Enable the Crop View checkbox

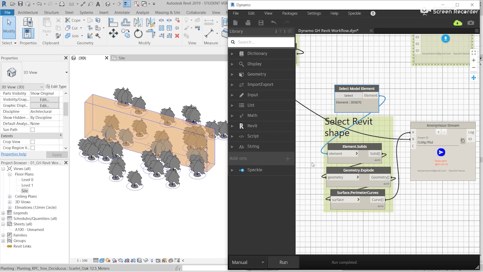pyautogui.click(x=32, y=142)
